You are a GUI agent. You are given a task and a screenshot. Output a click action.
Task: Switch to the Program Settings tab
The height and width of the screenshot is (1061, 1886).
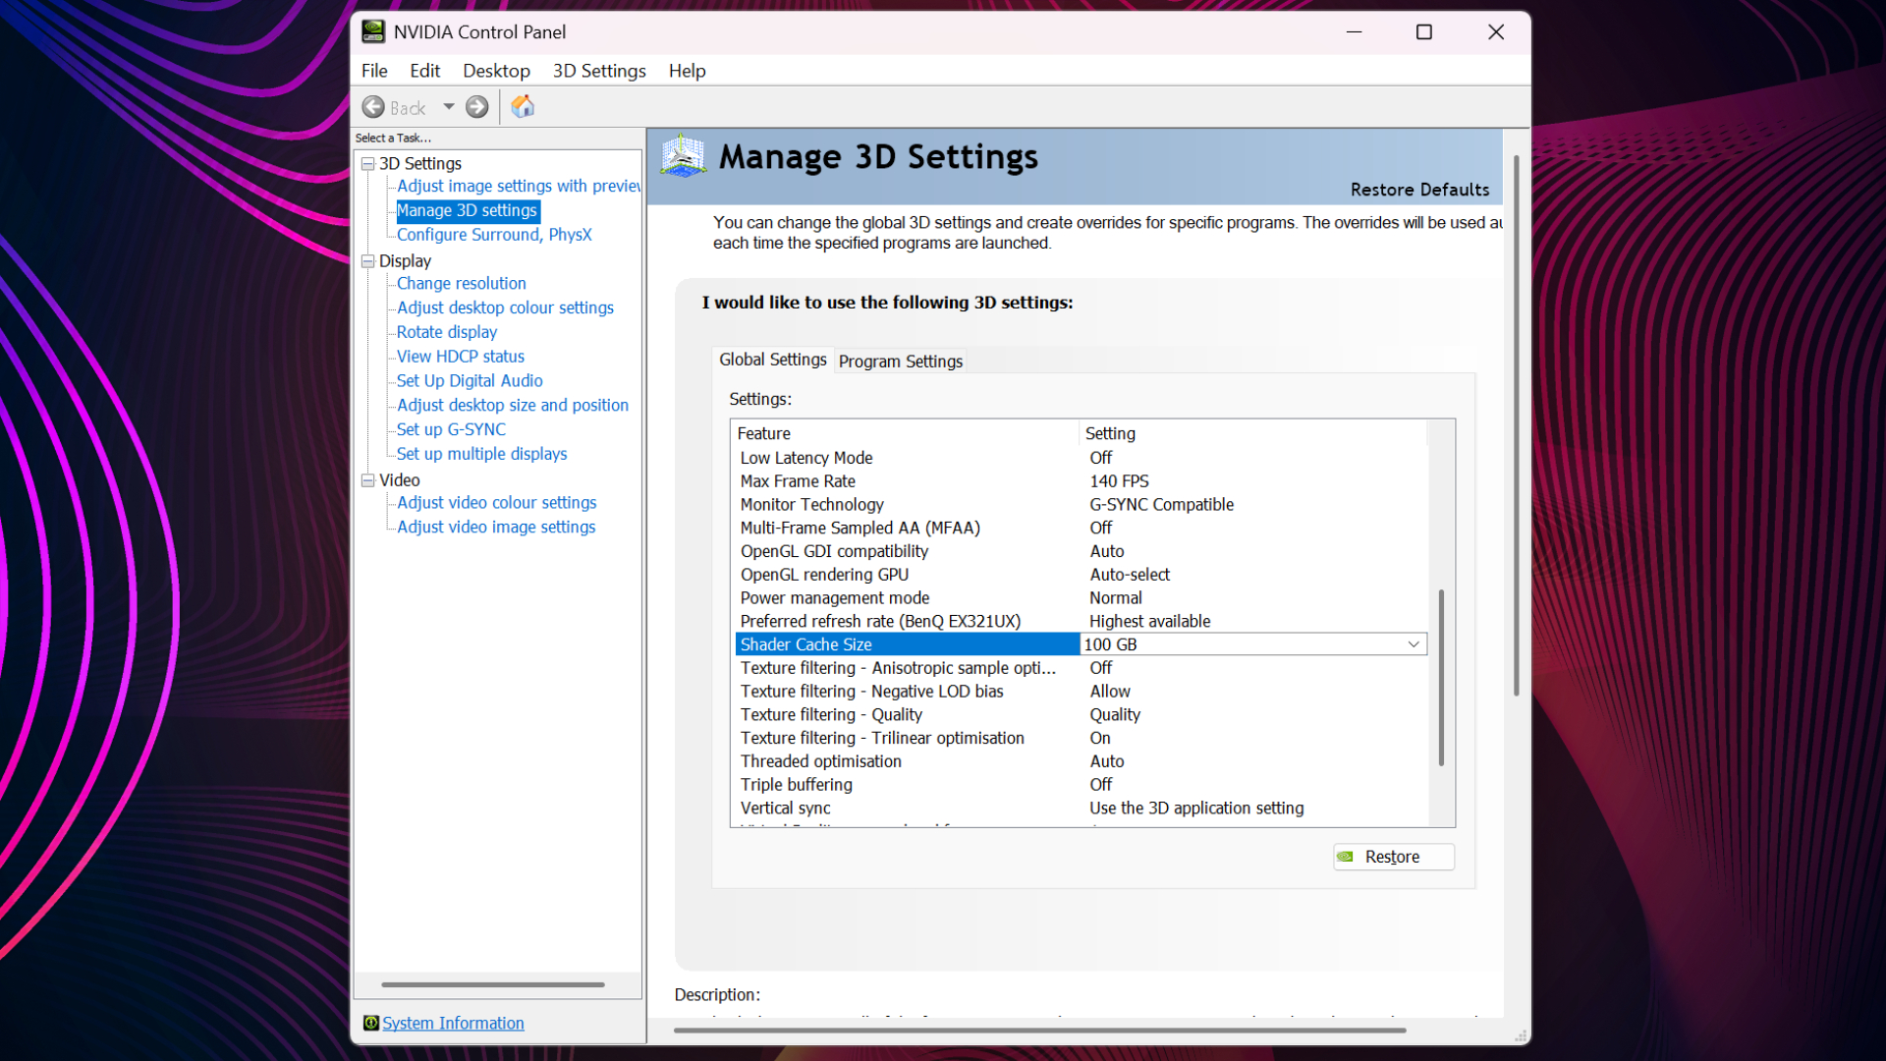pyautogui.click(x=900, y=361)
